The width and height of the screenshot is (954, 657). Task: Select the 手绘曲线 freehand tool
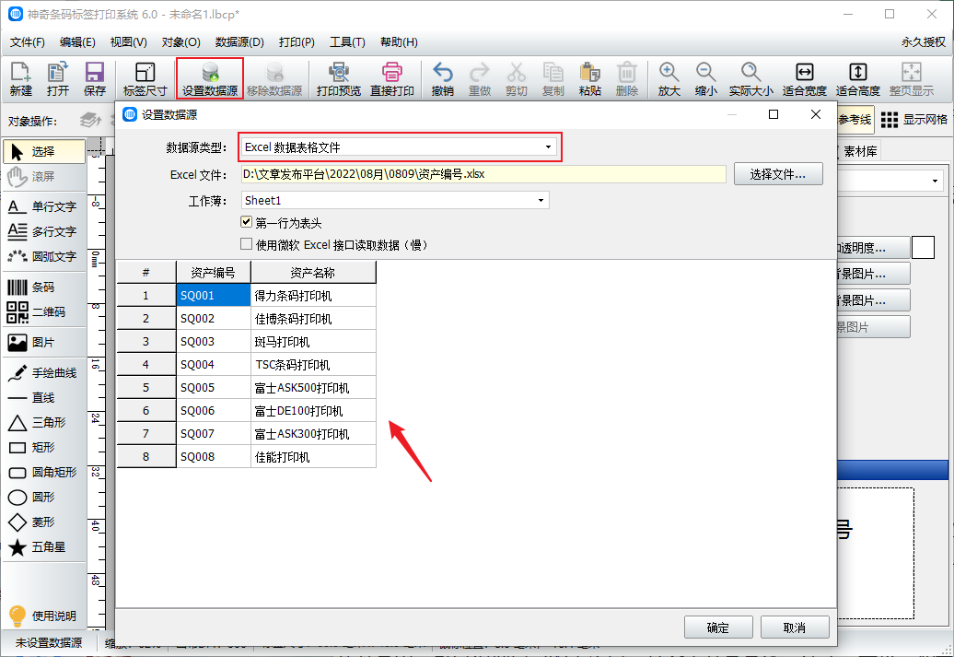click(44, 372)
